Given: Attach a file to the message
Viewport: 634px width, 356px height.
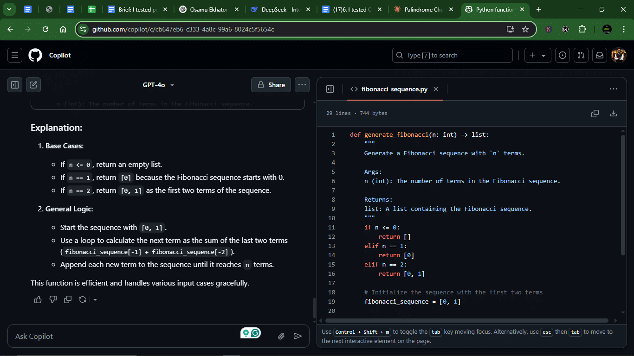Looking at the screenshot, I should (281, 336).
